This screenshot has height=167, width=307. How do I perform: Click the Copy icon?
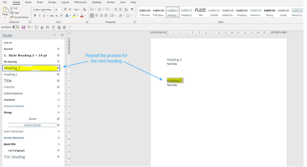(x=11, y=13)
